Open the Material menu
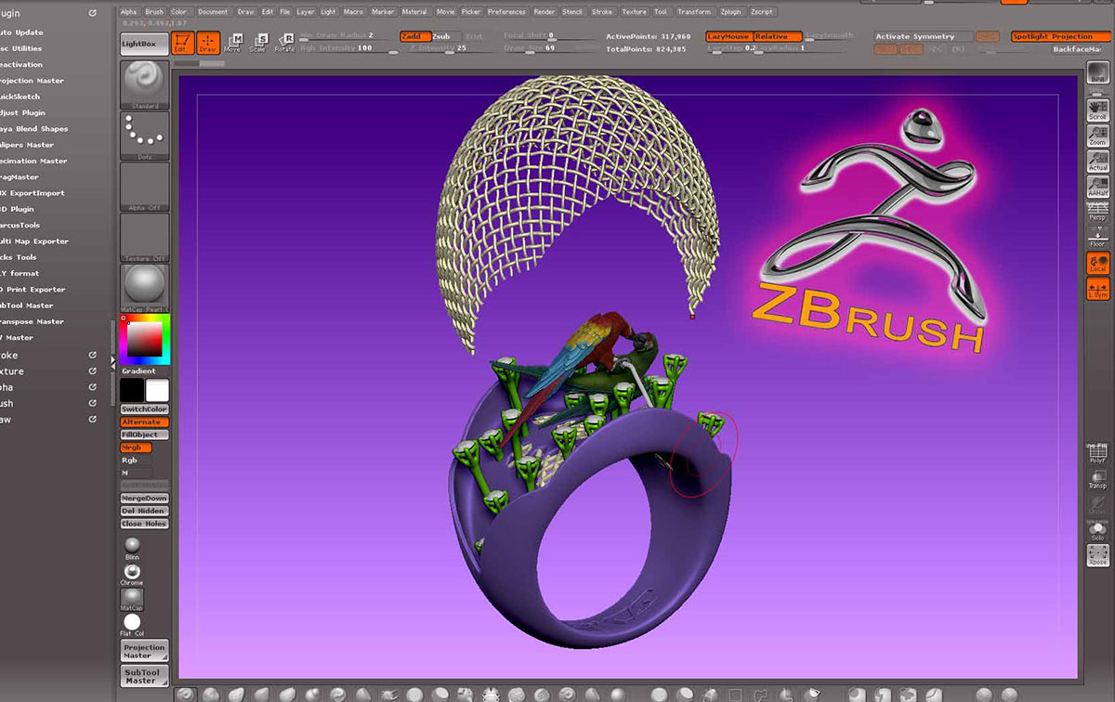 tap(414, 12)
